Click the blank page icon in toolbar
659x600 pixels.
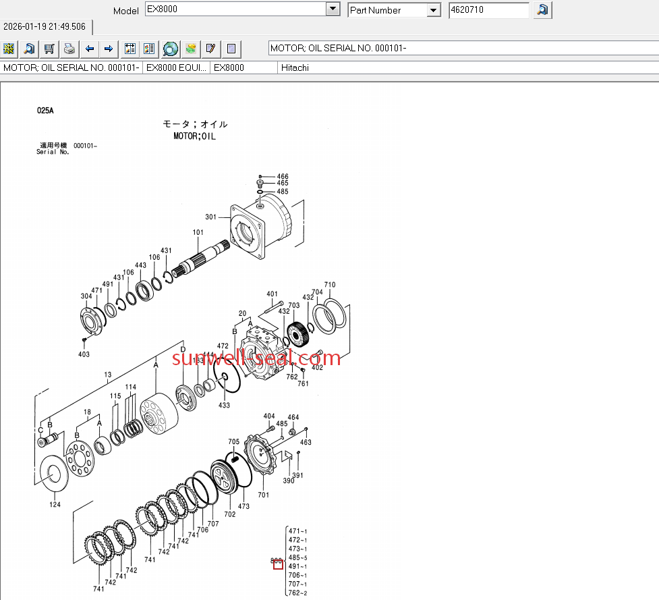pyautogui.click(x=231, y=49)
